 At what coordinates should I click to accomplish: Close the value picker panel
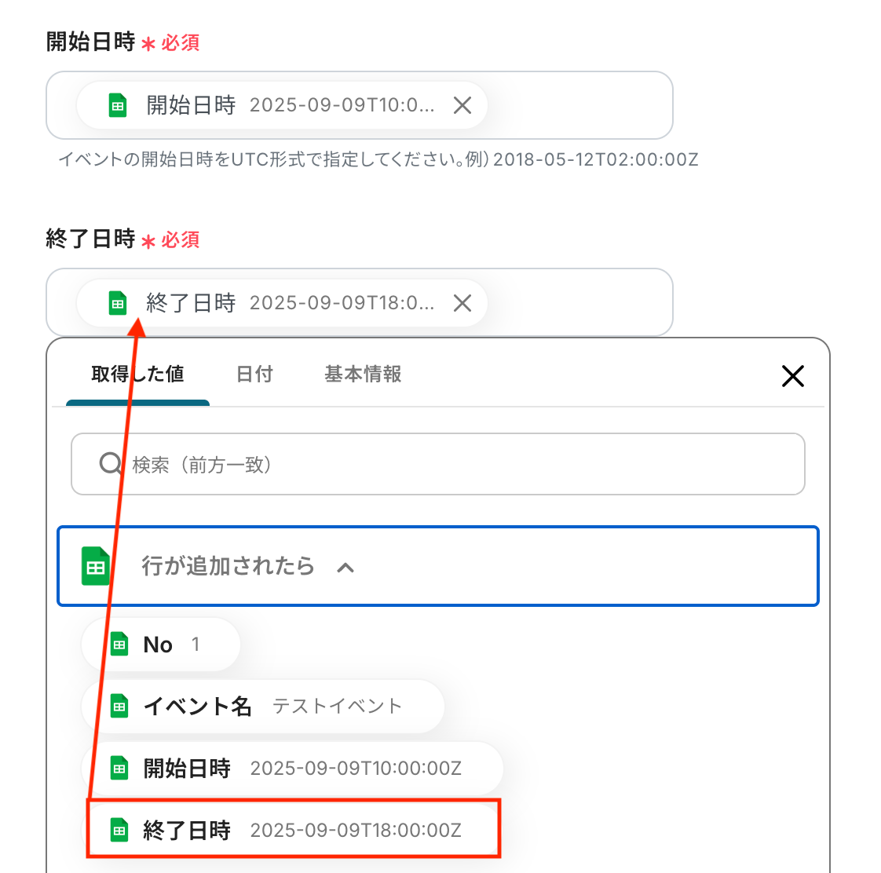click(x=793, y=376)
